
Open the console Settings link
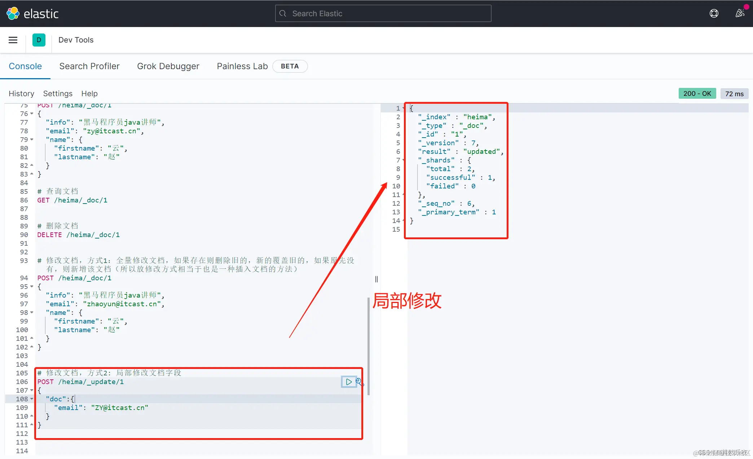point(58,94)
